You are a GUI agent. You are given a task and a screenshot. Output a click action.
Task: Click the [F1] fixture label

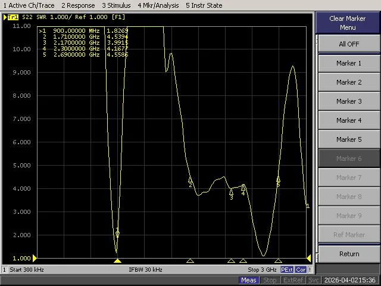118,17
